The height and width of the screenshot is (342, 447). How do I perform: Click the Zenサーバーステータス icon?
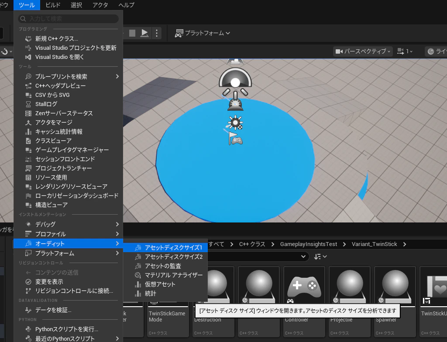[x=28, y=113]
